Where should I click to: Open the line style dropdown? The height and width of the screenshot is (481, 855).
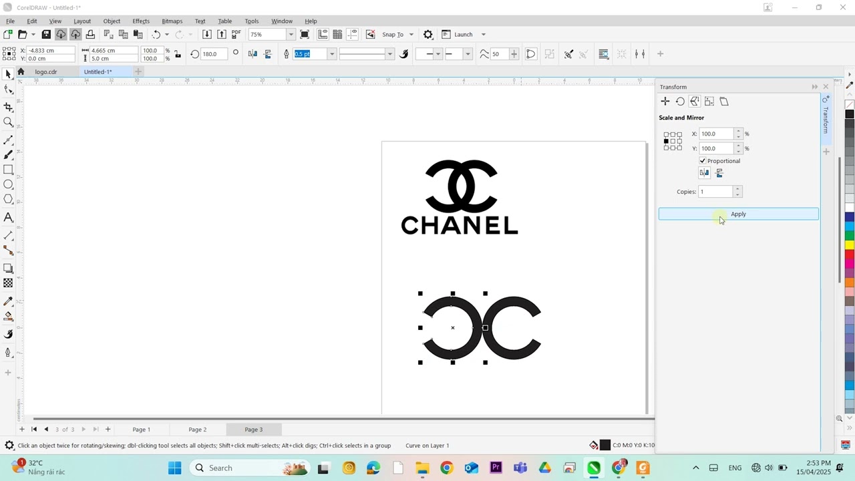pyautogui.click(x=389, y=54)
